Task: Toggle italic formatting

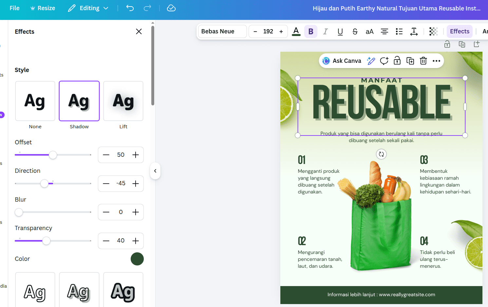Action: click(325, 31)
